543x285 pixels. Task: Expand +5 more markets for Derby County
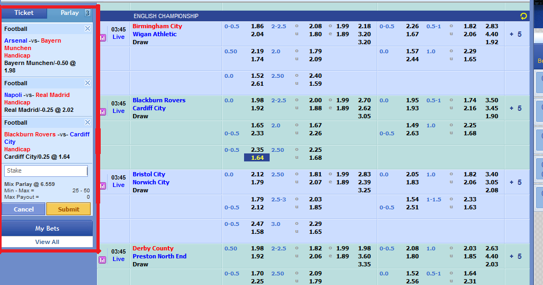pyautogui.click(x=516, y=257)
